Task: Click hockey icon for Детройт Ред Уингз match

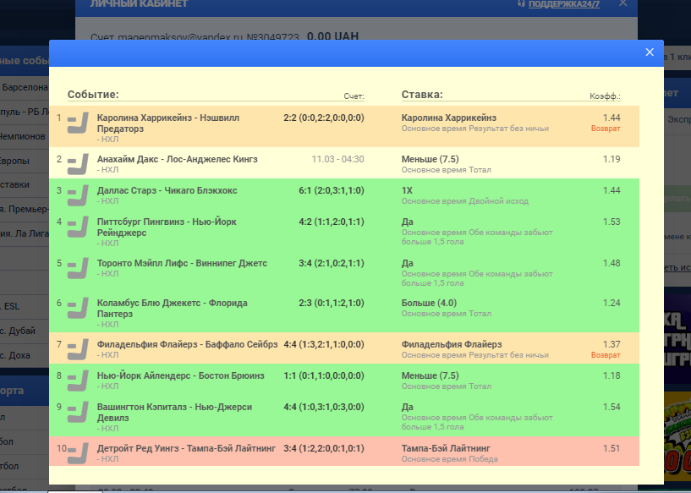Action: [78, 453]
